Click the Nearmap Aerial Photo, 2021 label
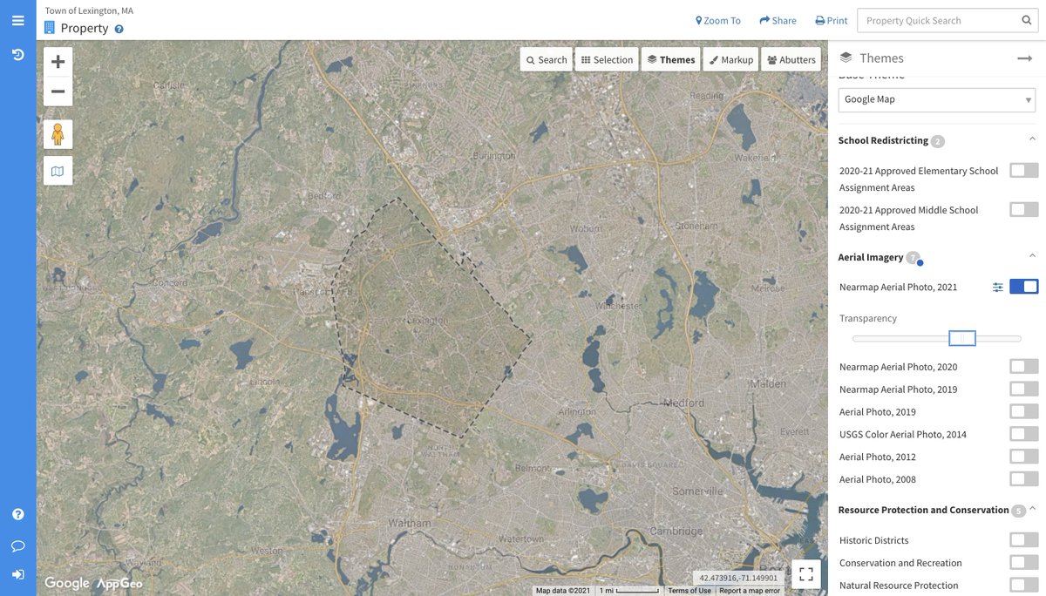Viewport: 1046px width, 596px height. coord(898,287)
